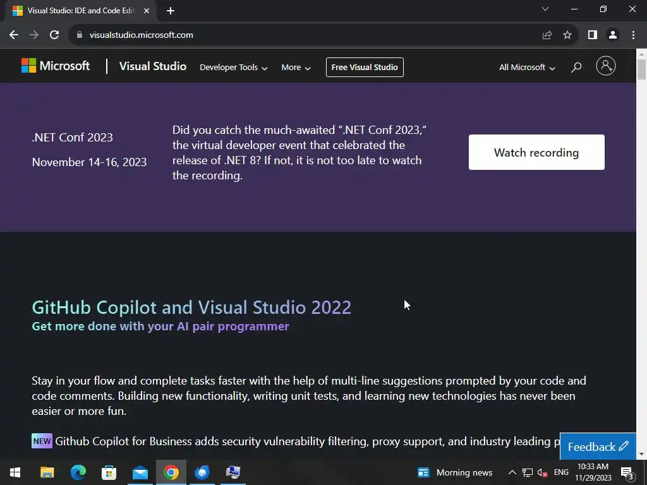Click the padlock site info icon

(x=80, y=35)
